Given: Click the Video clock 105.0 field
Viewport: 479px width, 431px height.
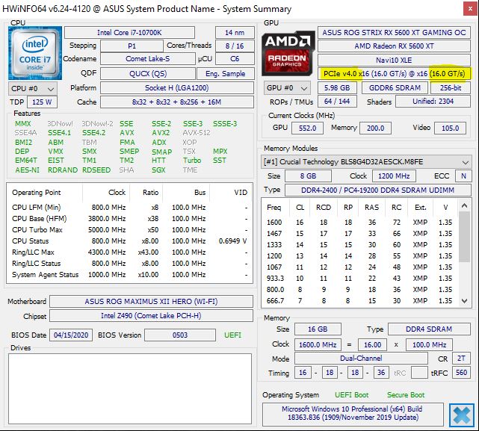Looking at the screenshot, I should [451, 128].
